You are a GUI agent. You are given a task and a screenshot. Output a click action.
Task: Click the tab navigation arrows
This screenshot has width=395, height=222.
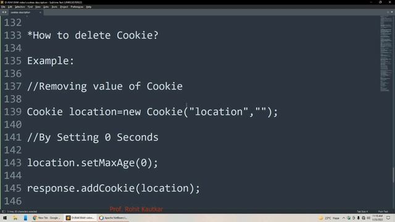(x=4, y=12)
